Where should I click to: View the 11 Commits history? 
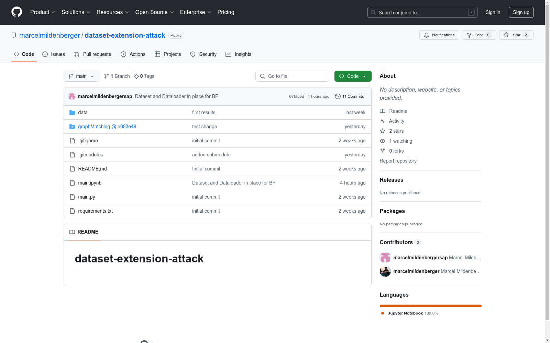(x=350, y=96)
